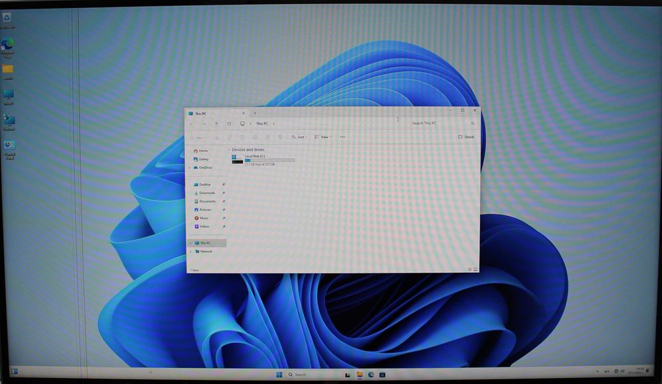662x384 pixels.
Task: Unpin Documents from Quick access
Action: coord(224,201)
